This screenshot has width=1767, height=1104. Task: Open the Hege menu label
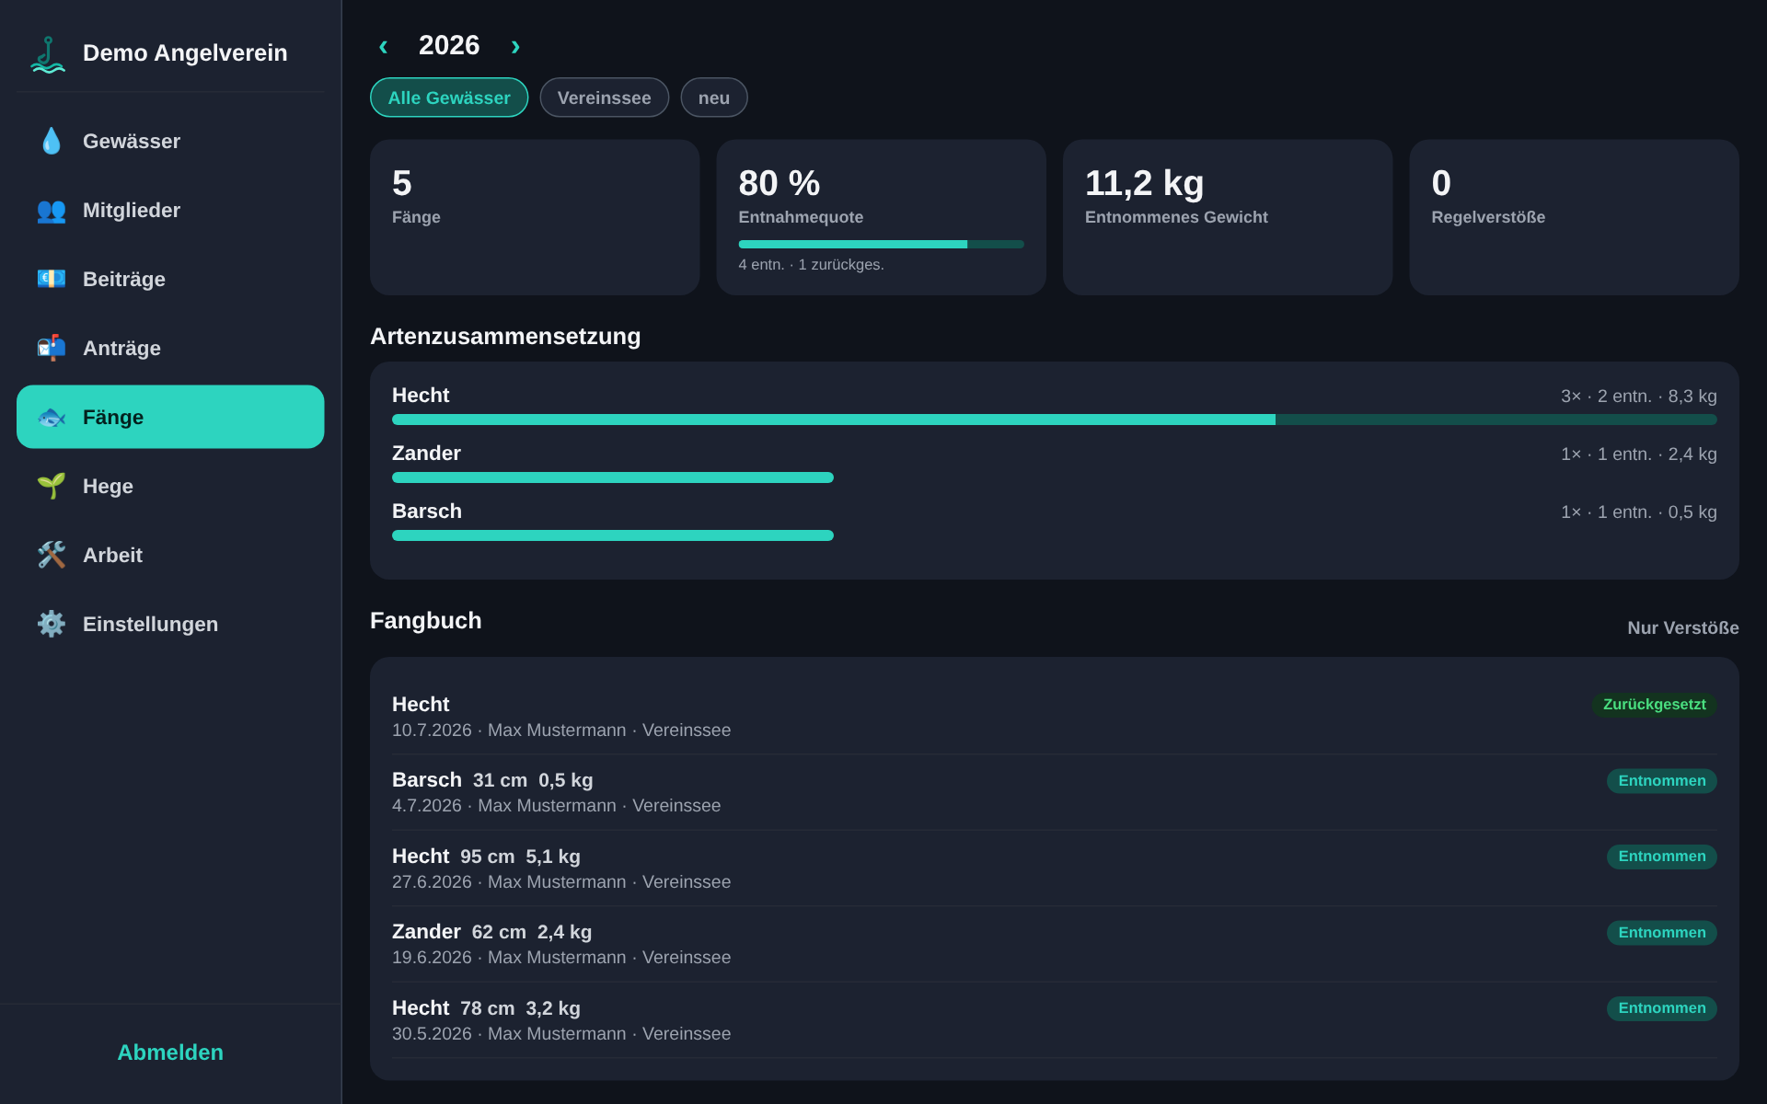tap(108, 486)
